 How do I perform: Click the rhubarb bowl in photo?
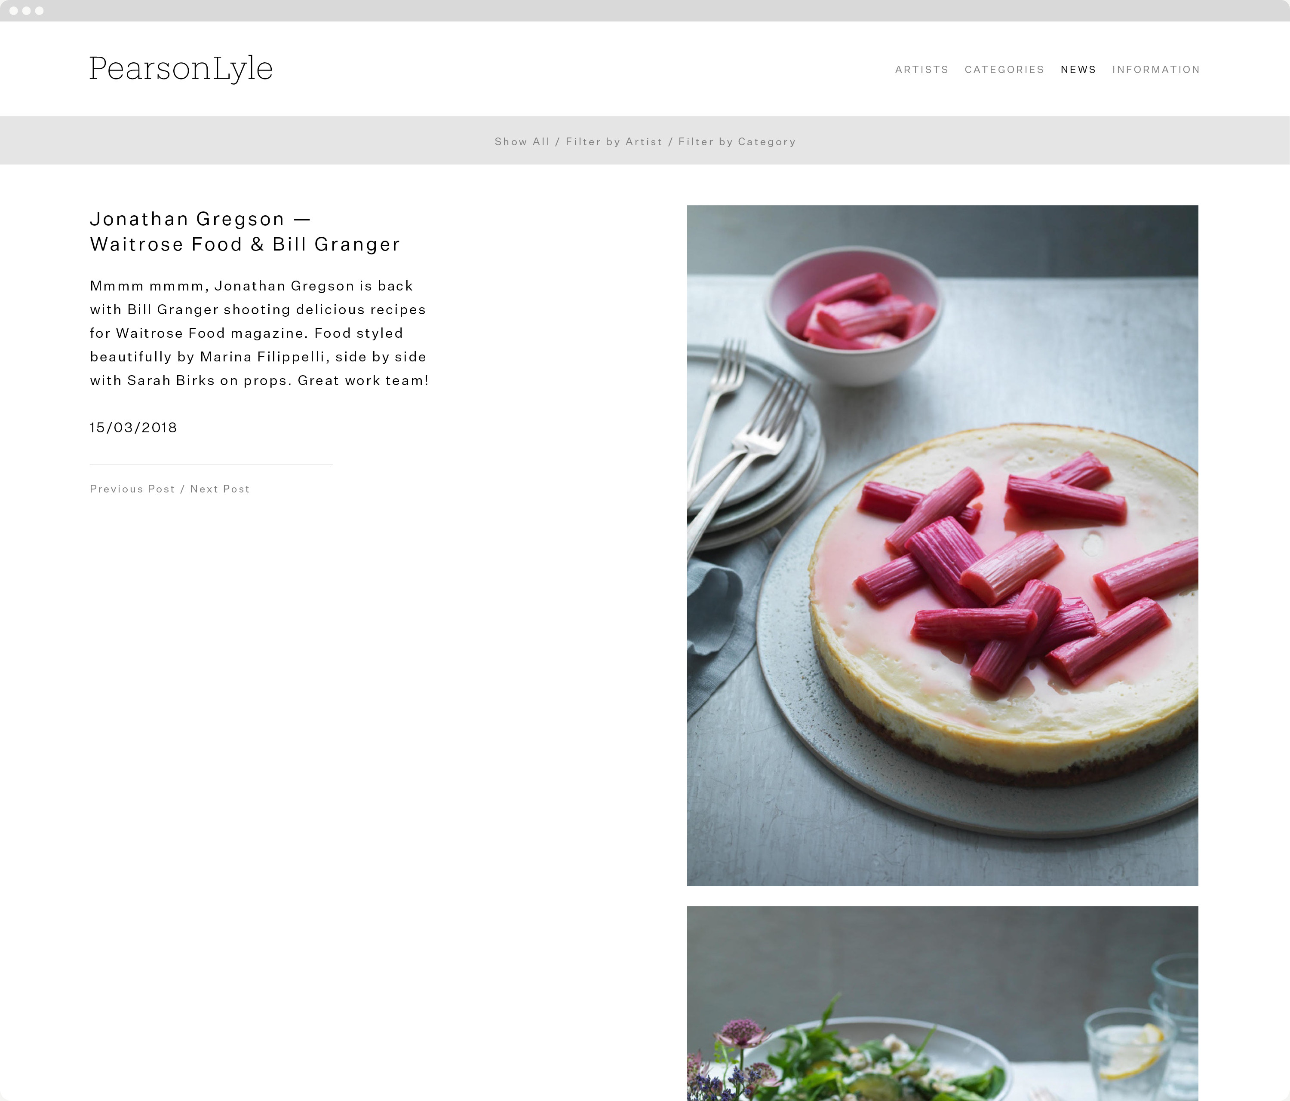(x=853, y=314)
